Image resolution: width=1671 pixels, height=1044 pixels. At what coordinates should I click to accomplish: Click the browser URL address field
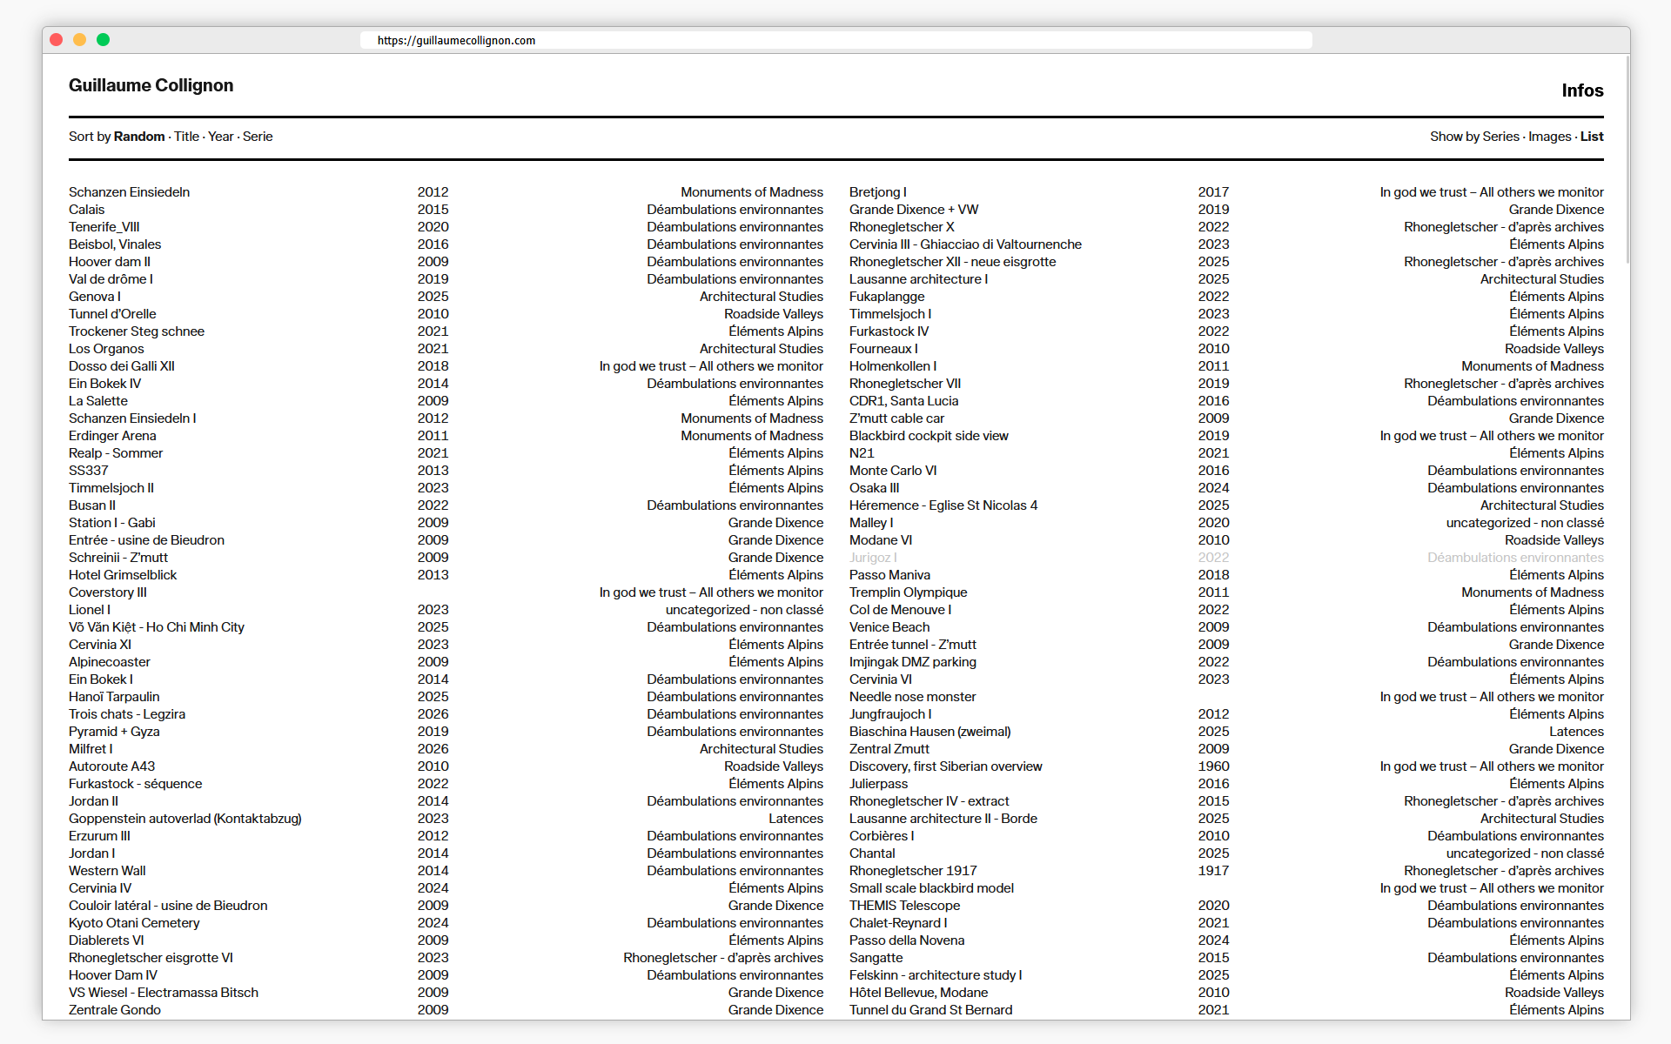(x=835, y=40)
